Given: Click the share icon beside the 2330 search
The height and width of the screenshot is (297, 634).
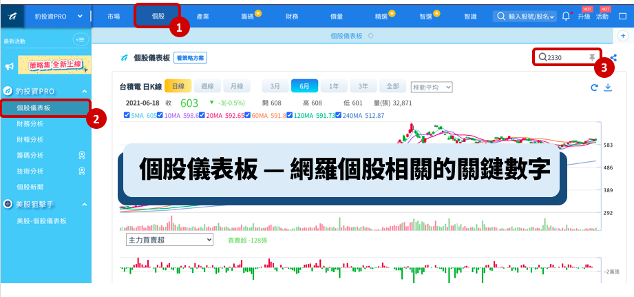Looking at the screenshot, I should [613, 57].
